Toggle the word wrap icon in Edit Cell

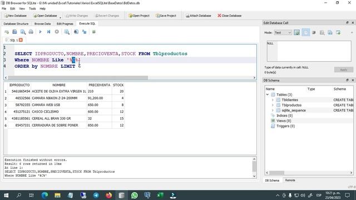[x=305, y=32]
